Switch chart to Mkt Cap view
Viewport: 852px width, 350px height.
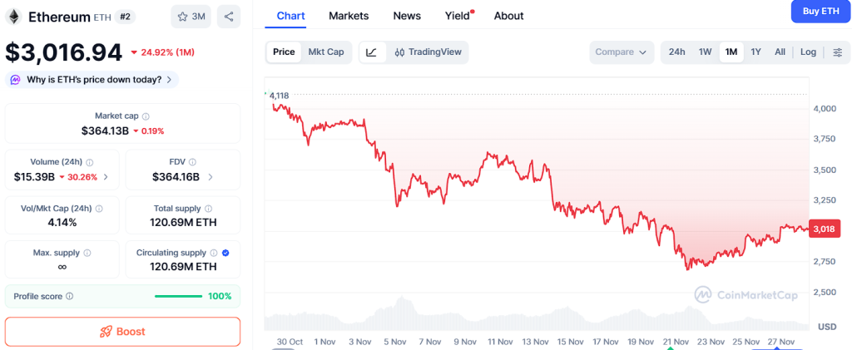(x=326, y=52)
